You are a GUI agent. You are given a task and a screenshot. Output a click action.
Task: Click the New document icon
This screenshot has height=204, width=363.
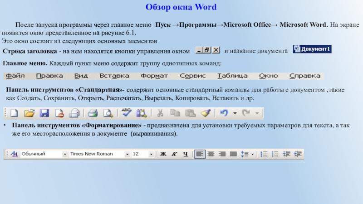(14, 113)
